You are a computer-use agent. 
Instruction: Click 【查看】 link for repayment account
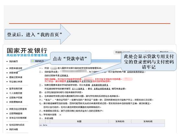64,76
